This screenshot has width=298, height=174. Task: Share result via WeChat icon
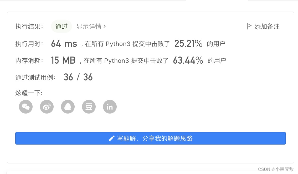[25, 107]
